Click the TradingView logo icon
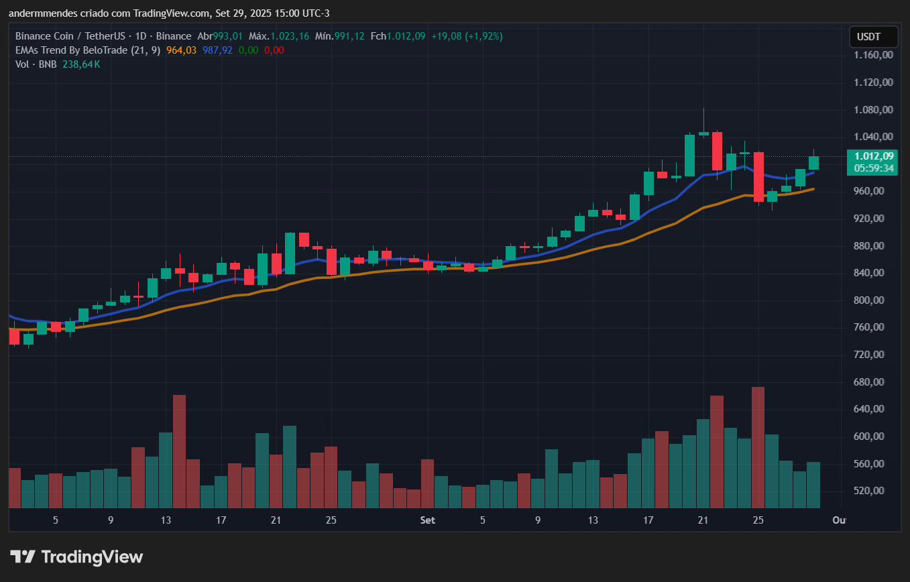910x582 pixels. pos(23,557)
